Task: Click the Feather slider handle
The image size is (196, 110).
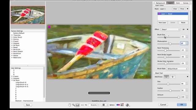Action: (x=170, y=90)
